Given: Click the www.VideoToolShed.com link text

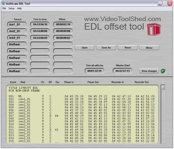Looking at the screenshot, I should [x=122, y=19].
